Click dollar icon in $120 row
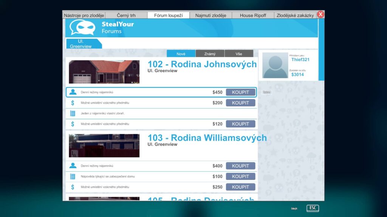The width and height of the screenshot is (387, 217). point(73,124)
